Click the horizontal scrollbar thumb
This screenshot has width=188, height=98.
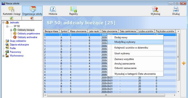pos(106,95)
